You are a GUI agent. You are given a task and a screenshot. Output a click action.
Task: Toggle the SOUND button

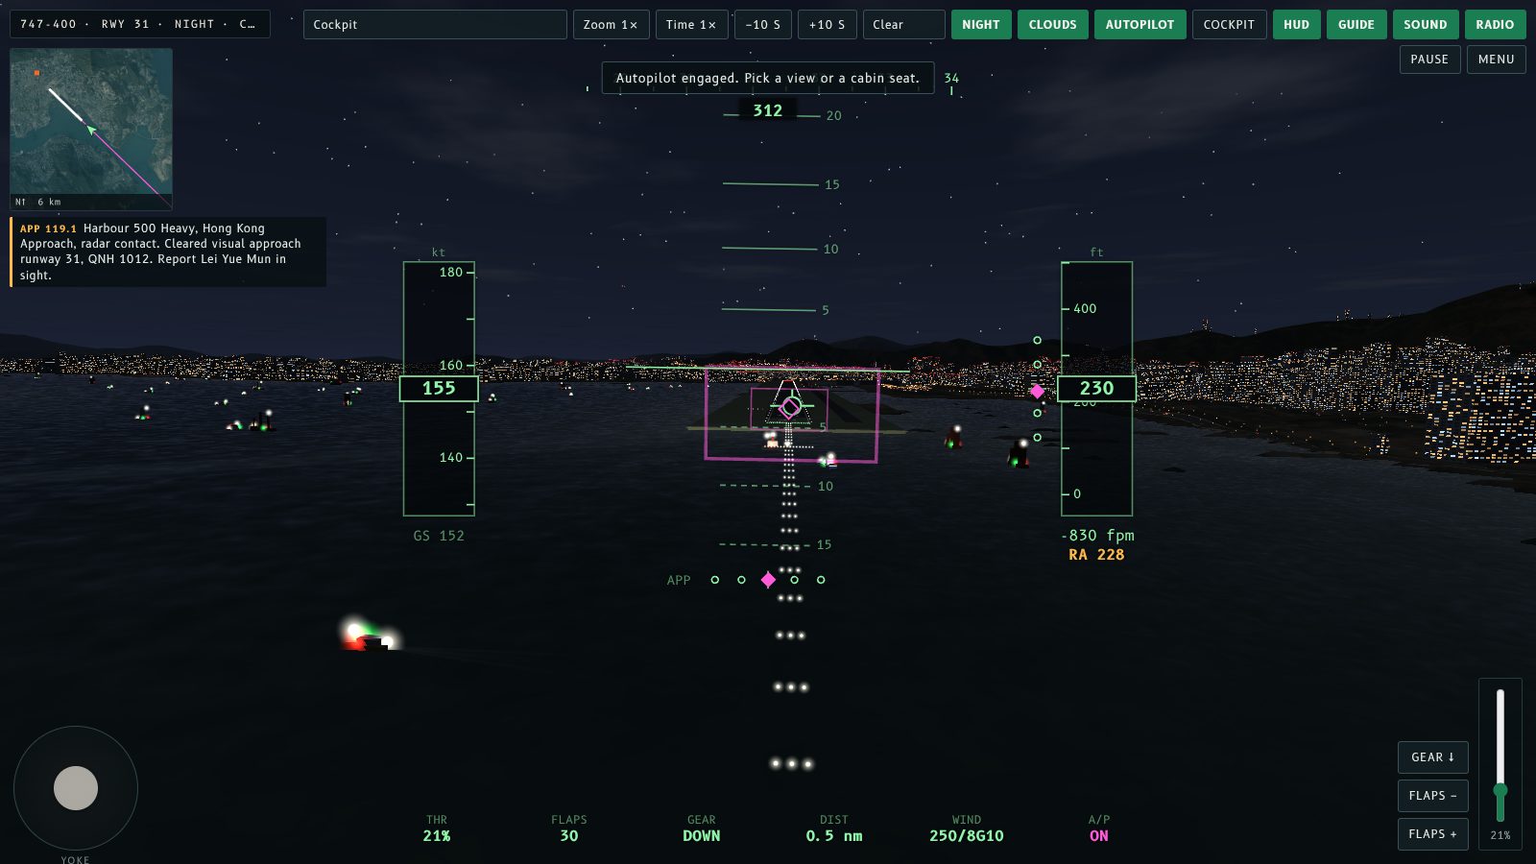click(1426, 25)
